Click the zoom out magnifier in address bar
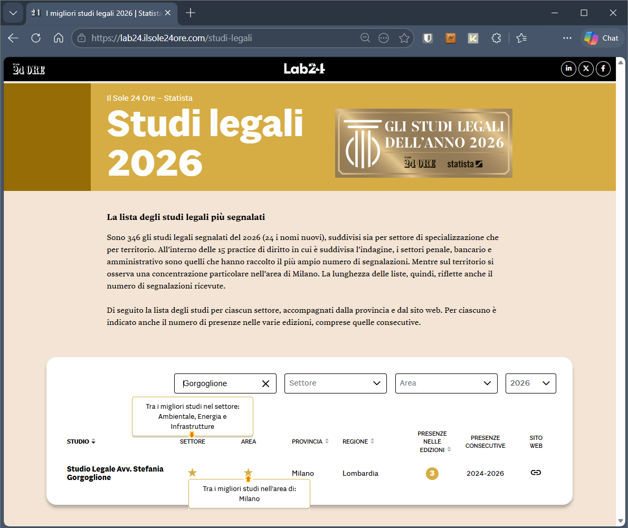628x528 pixels. [365, 38]
